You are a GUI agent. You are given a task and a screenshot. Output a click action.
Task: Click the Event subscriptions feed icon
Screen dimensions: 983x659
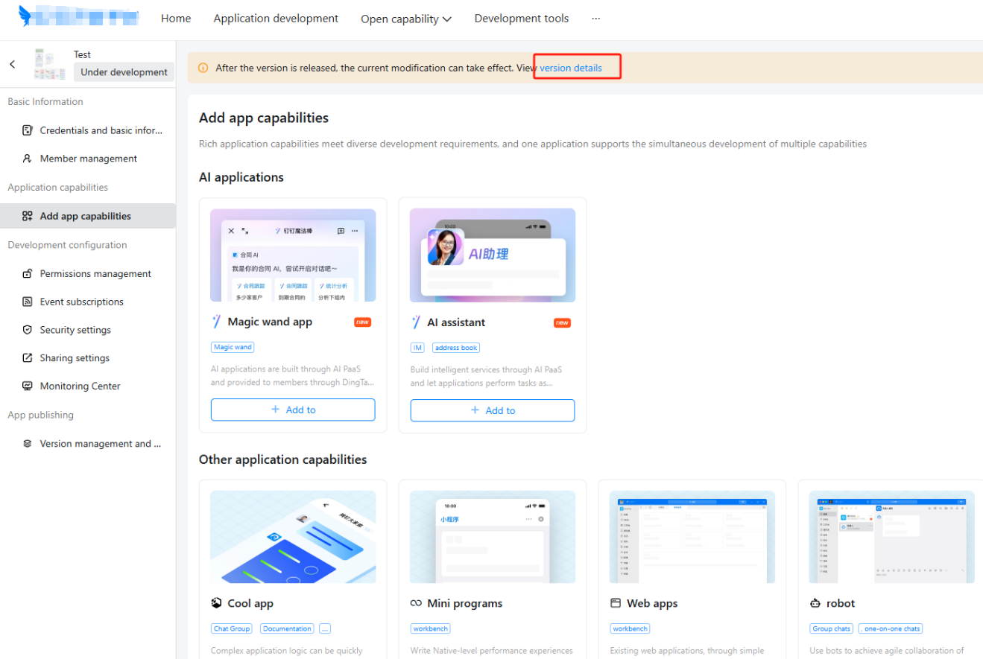tap(28, 302)
